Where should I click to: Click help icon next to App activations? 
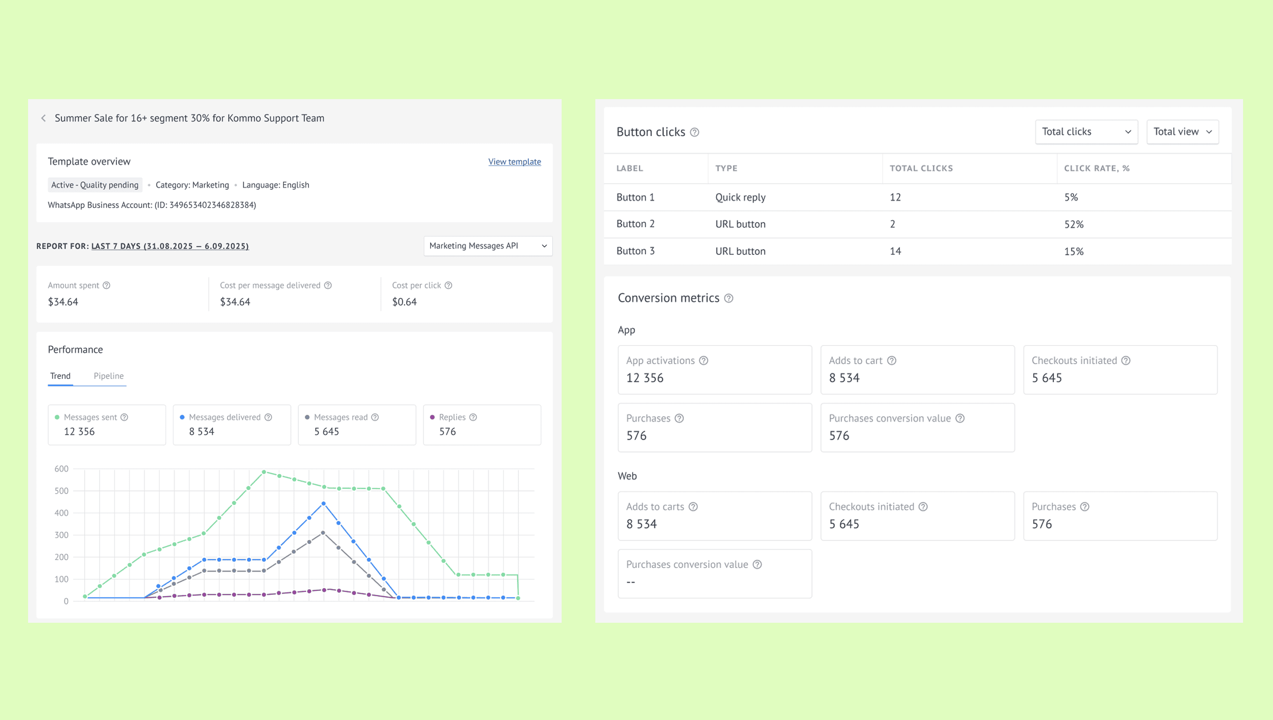[704, 360]
